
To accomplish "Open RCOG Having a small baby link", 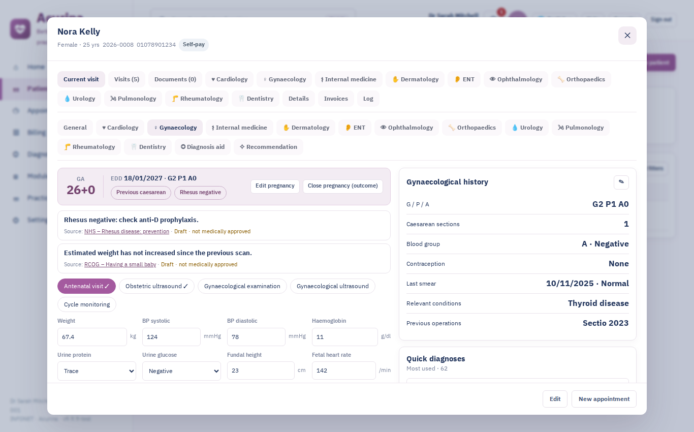I will 120,264.
